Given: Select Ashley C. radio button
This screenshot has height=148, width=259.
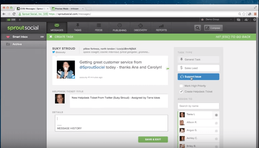Looking at the screenshot, I should pyautogui.click(x=216, y=139).
